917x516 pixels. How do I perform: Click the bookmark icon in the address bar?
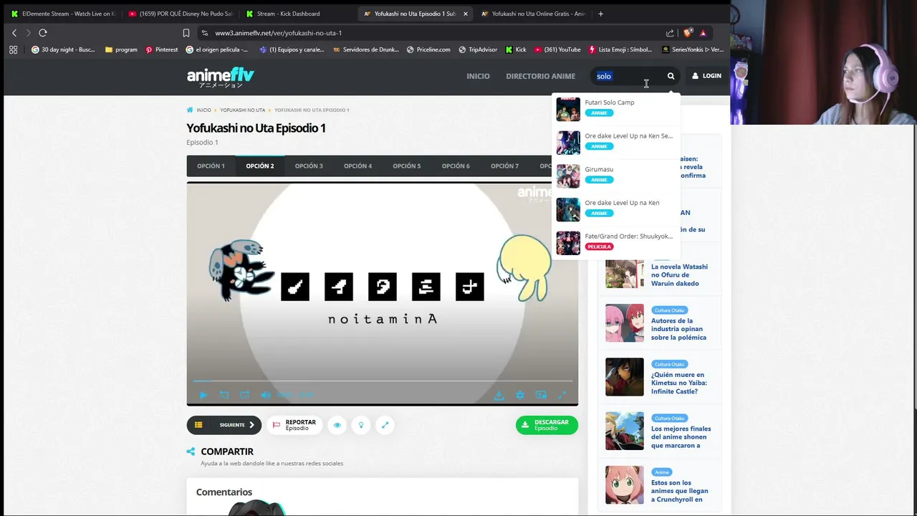(186, 33)
